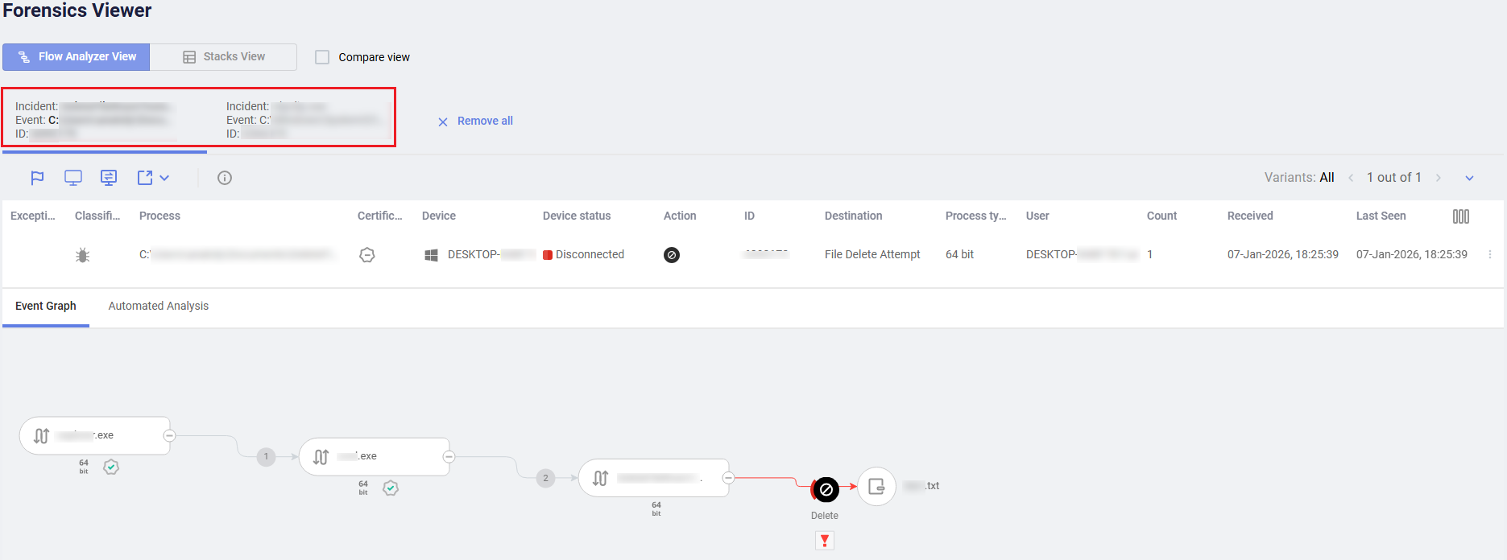Viewport: 1507px width, 560px height.
Task: Click File Delete Attempt destination cell
Action: pyautogui.click(x=872, y=254)
